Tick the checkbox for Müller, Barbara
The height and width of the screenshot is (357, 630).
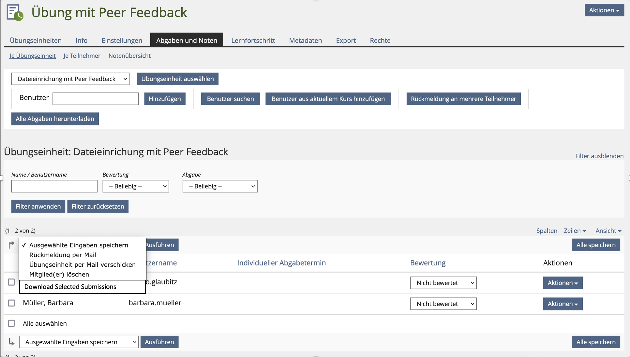[x=11, y=303]
